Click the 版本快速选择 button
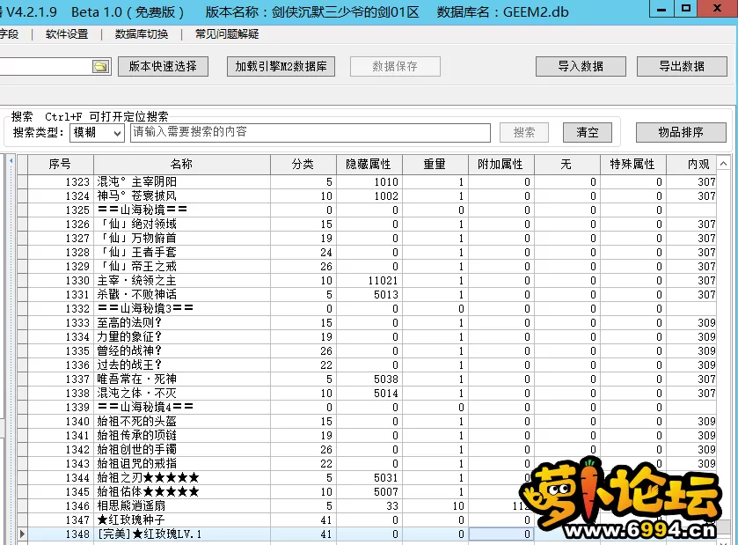This screenshot has width=738, height=545. pyautogui.click(x=163, y=66)
